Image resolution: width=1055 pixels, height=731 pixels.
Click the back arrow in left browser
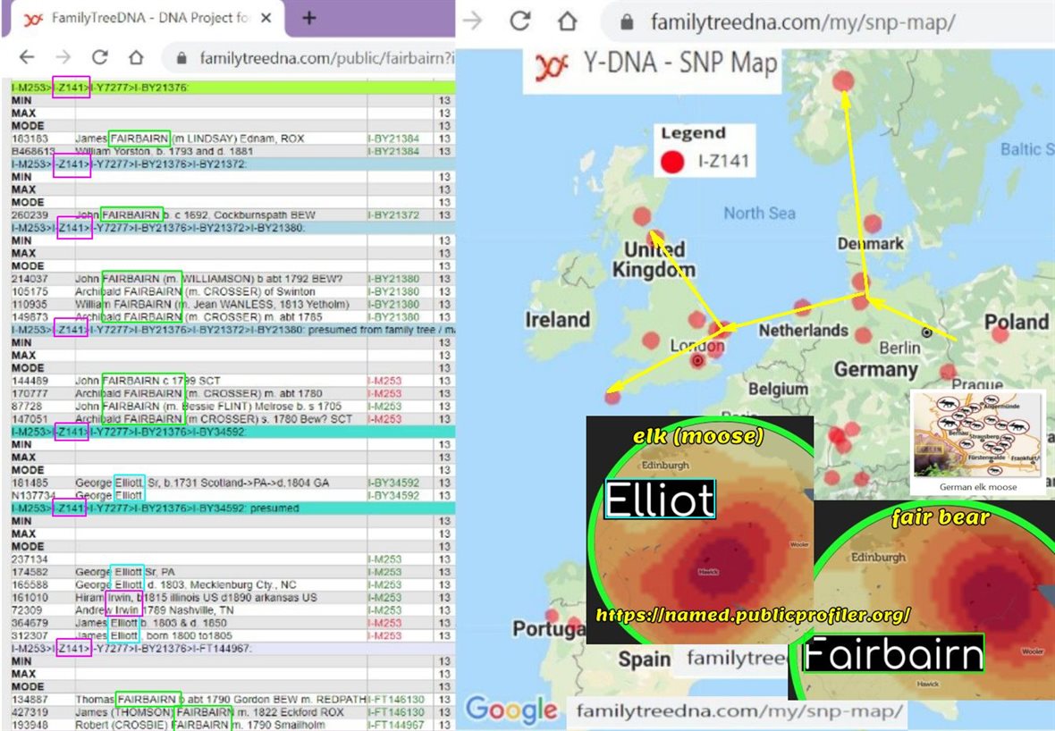tap(27, 57)
